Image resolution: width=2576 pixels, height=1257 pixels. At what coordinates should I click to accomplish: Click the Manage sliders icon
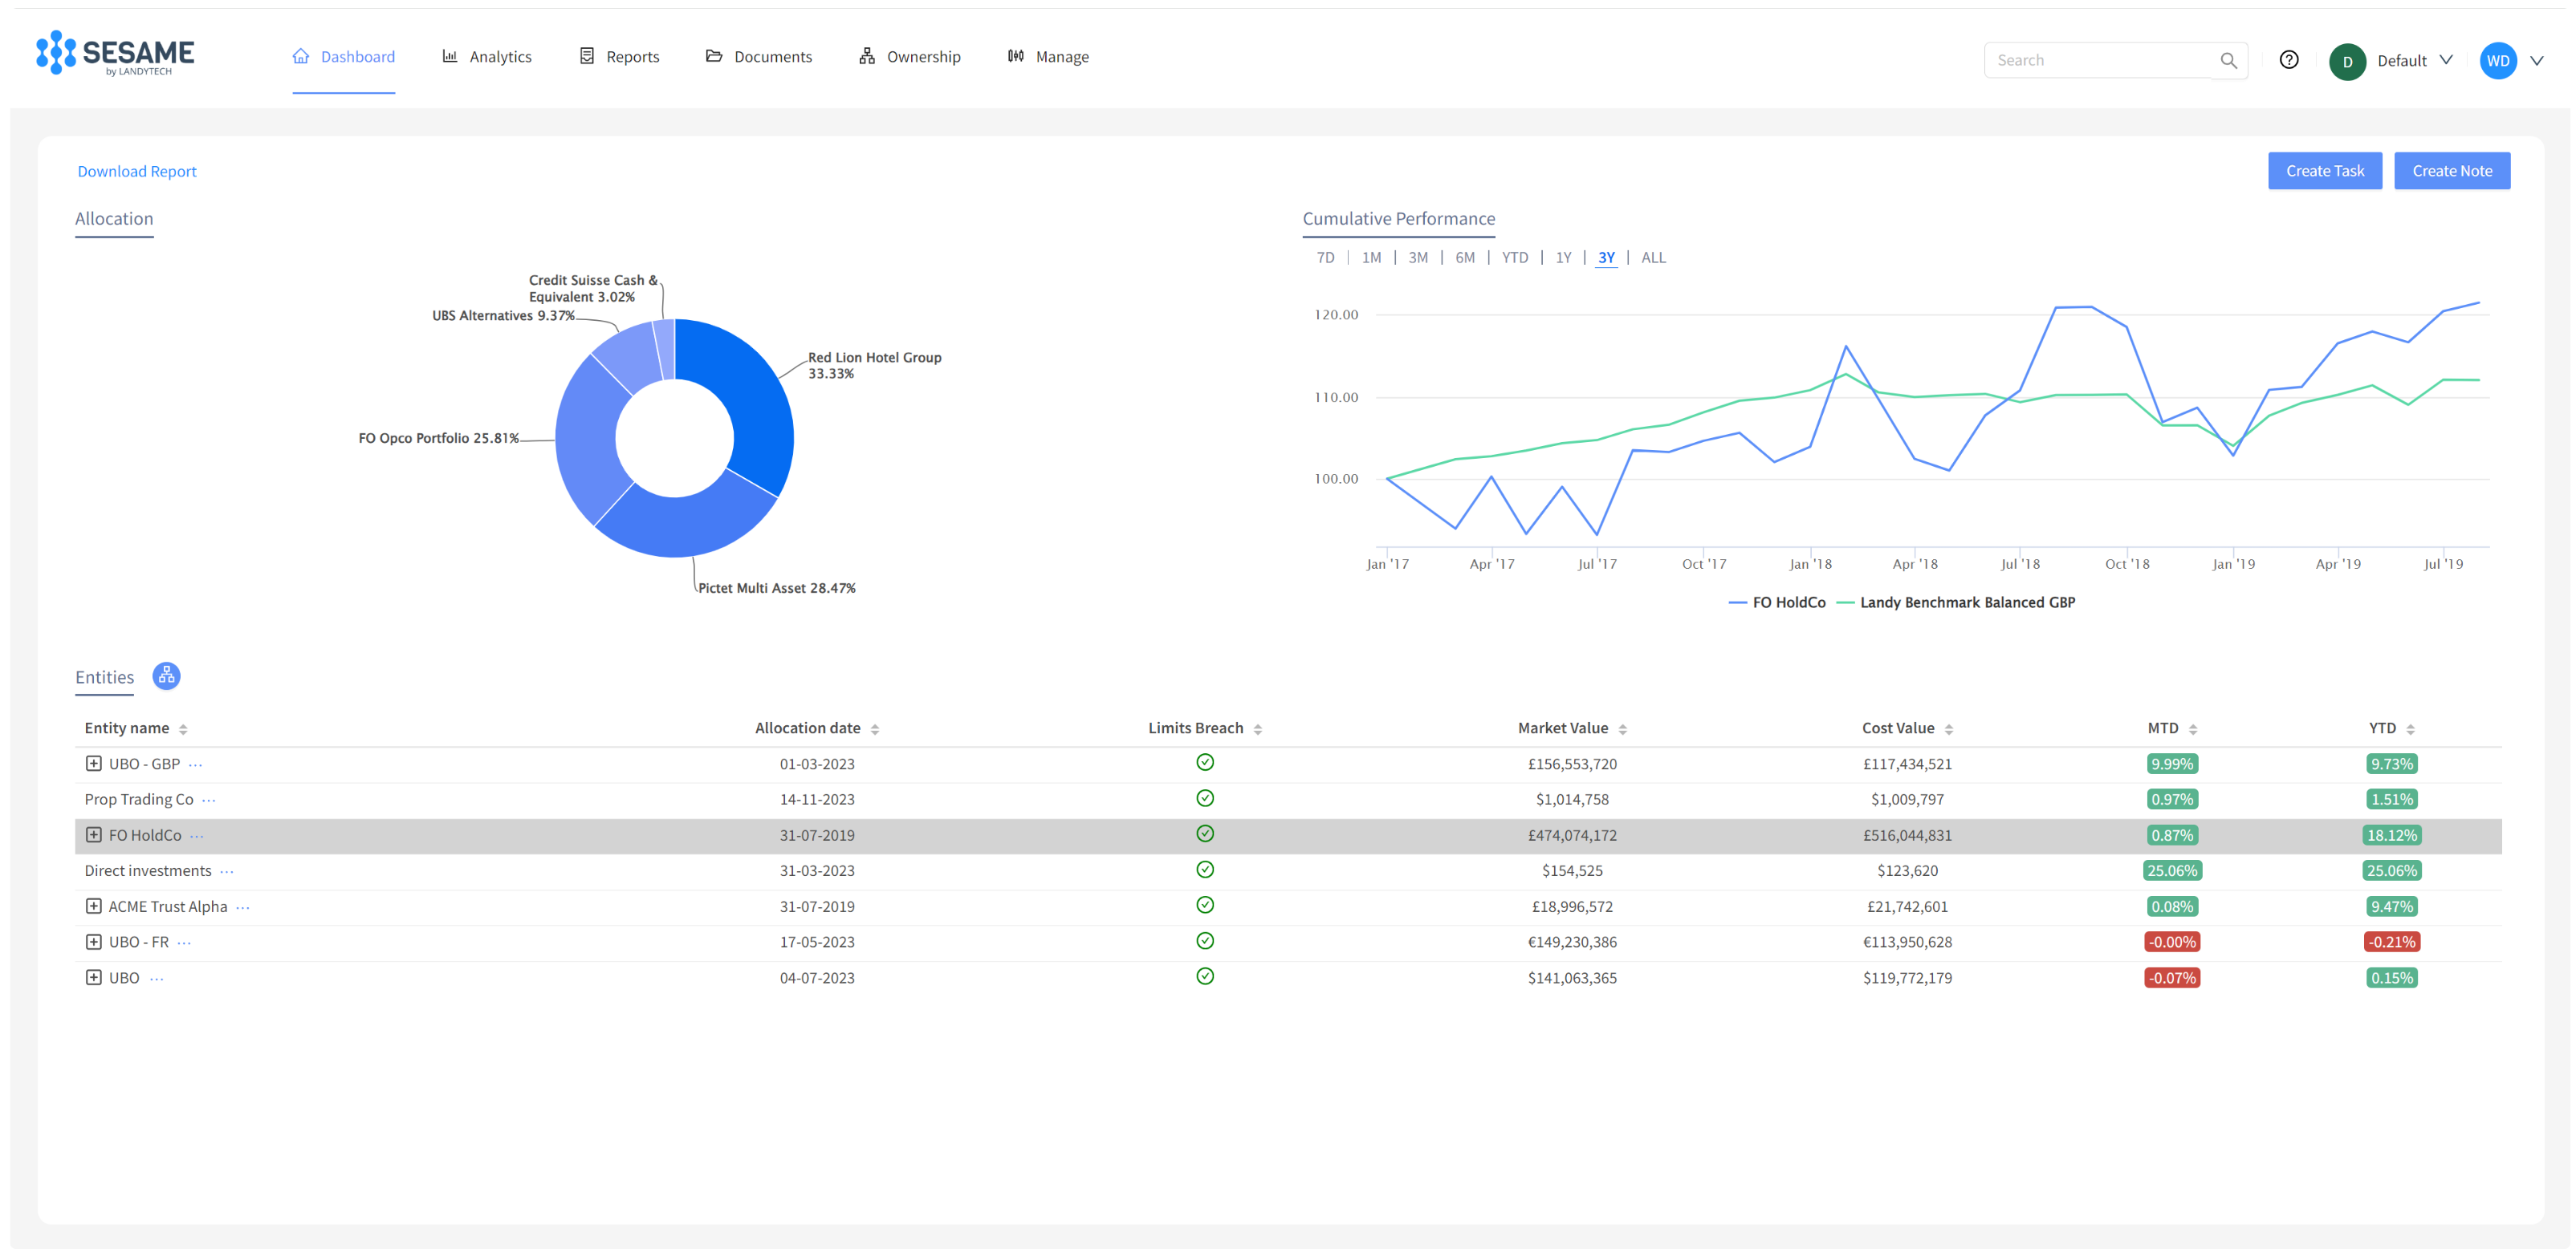tap(1016, 56)
